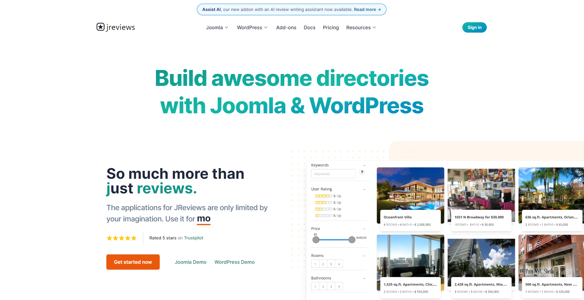Click the jreviews star logo icon
The width and height of the screenshot is (584, 300).
tap(101, 27)
